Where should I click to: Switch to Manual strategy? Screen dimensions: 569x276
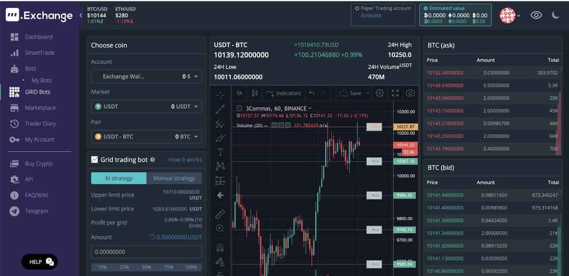pos(174,178)
